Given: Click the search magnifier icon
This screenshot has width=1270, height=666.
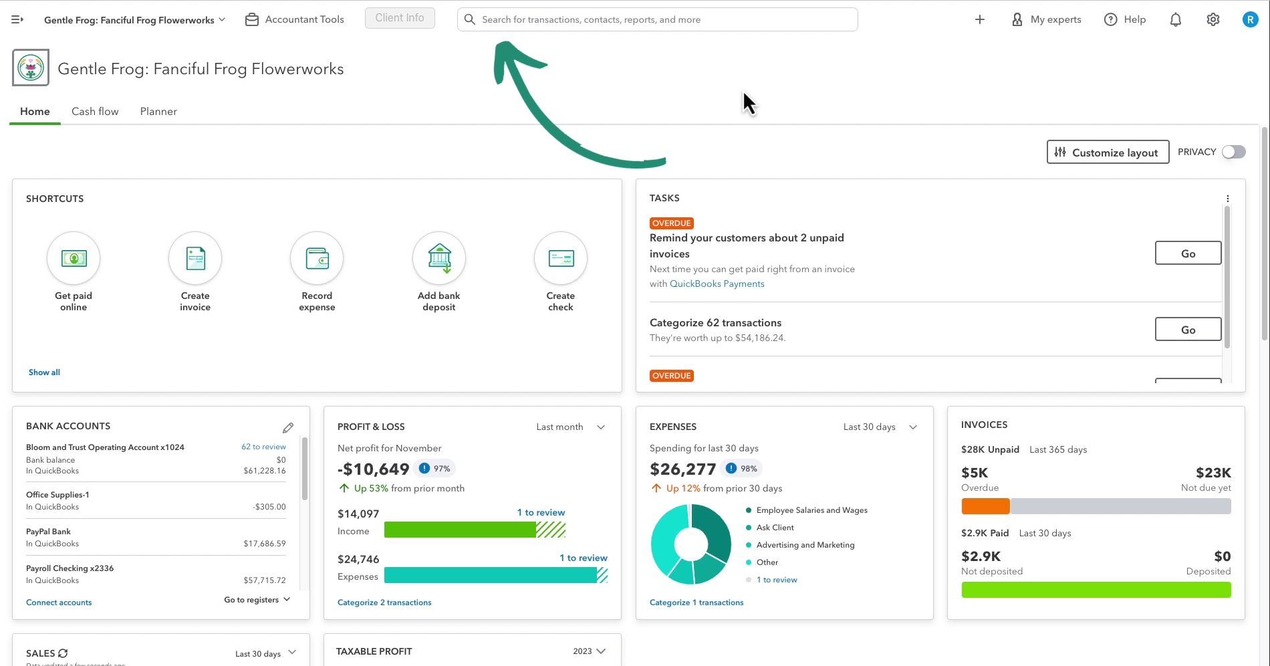Looking at the screenshot, I should pos(470,19).
